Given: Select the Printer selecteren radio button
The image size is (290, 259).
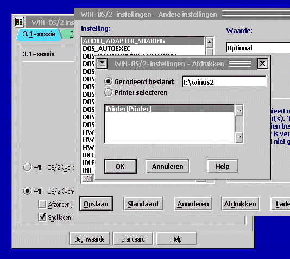Looking at the screenshot, I should [109, 92].
